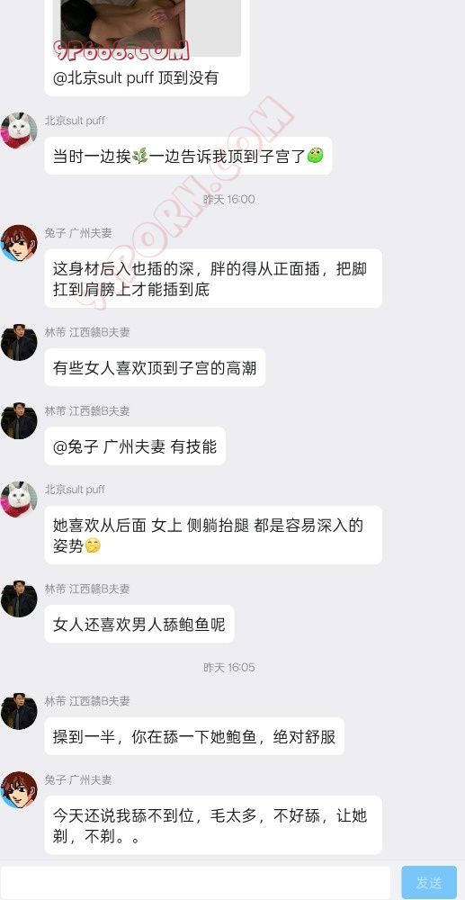Viewport: 465px width, 900px height.
Task: Open 兔子 avatar just below 昨天 16:00
Action: 19,243
